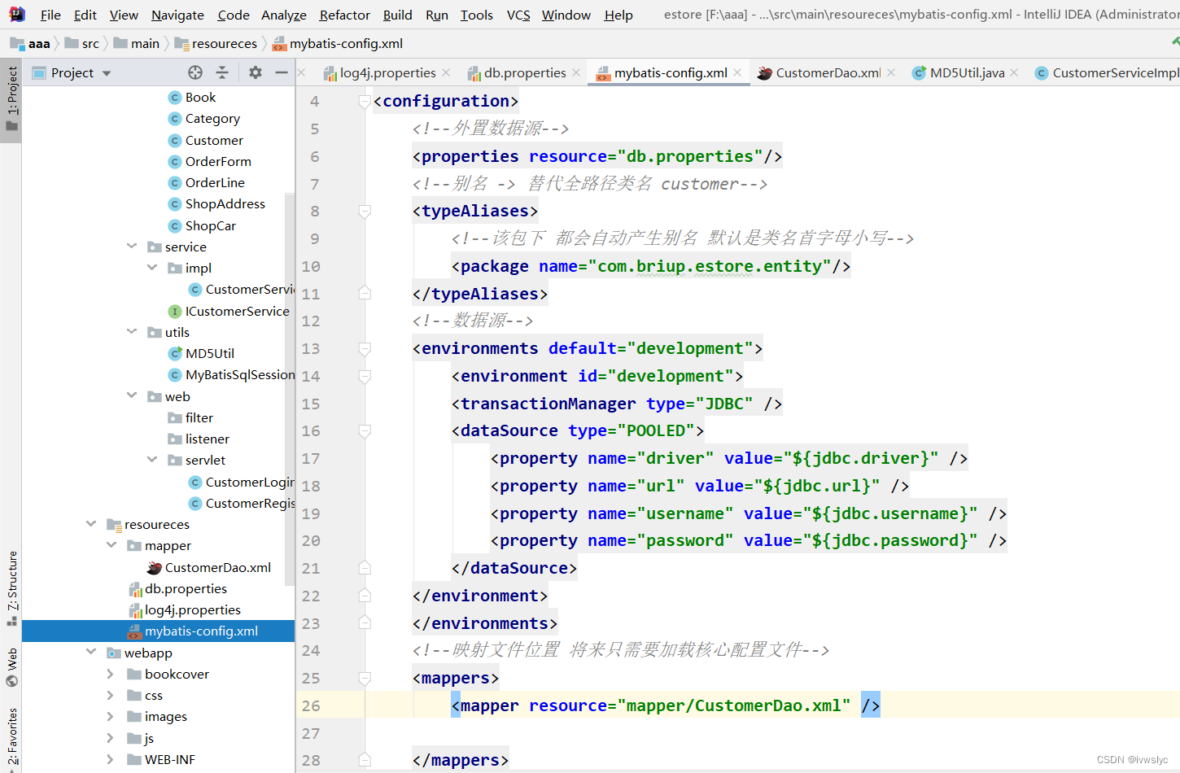Viewport: 1180px width, 773px height.
Task: Click the locate/scroll-from-source target icon
Action: 195,72
